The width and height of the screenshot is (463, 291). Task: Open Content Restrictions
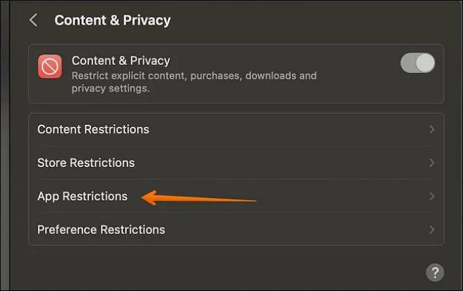(x=93, y=129)
